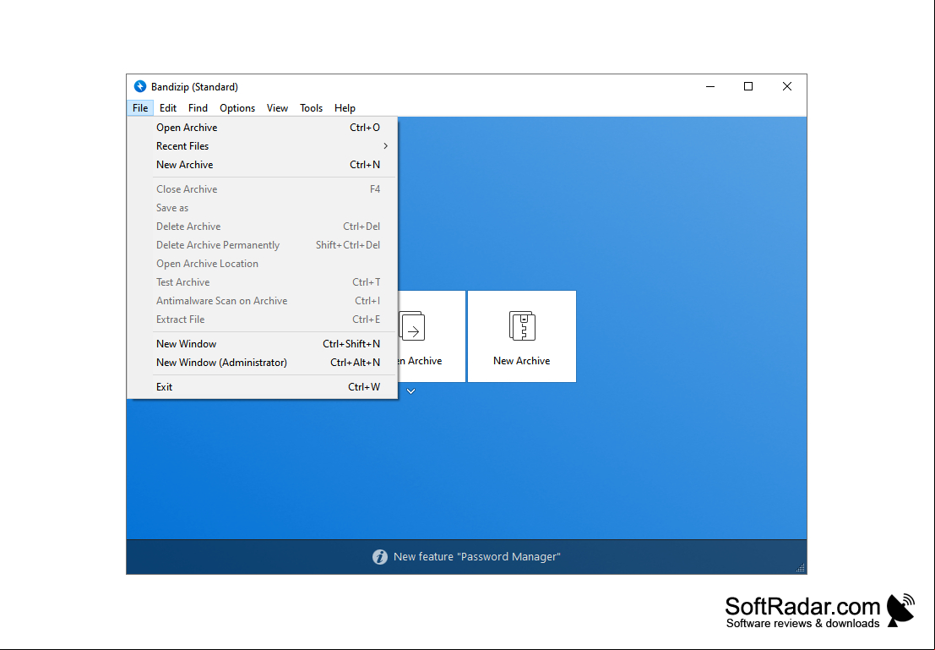Open the Help menu

(x=345, y=108)
